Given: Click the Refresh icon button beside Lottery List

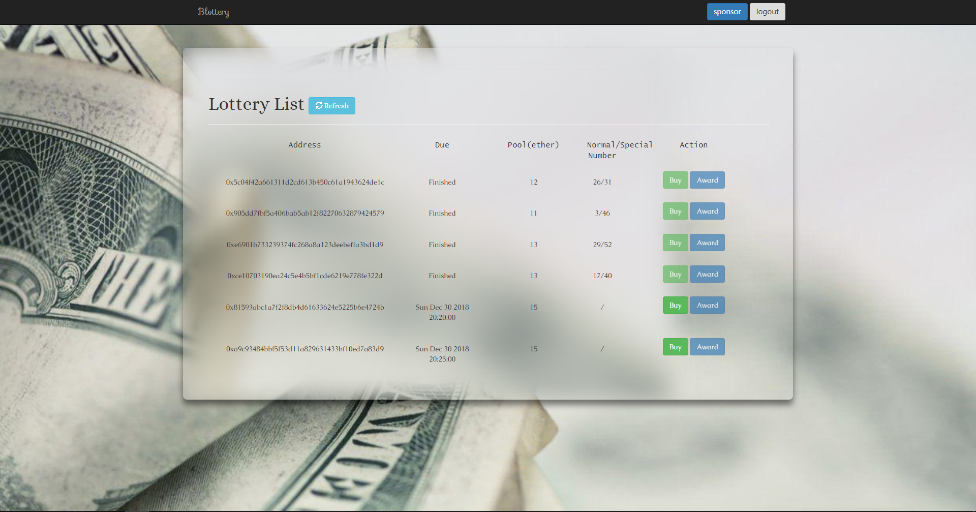Looking at the screenshot, I should click(x=331, y=106).
